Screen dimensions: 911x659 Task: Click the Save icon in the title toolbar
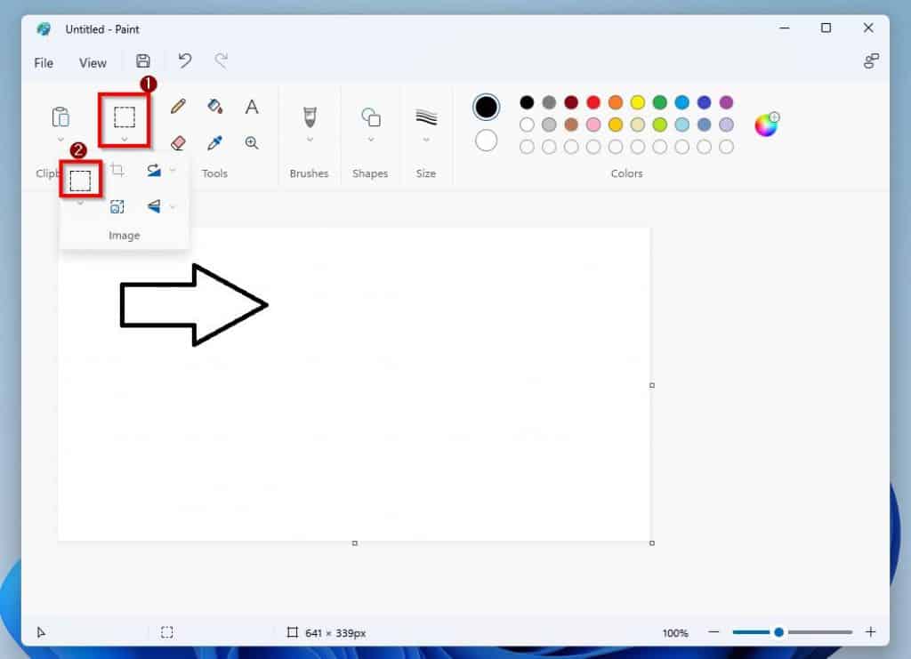coord(143,61)
